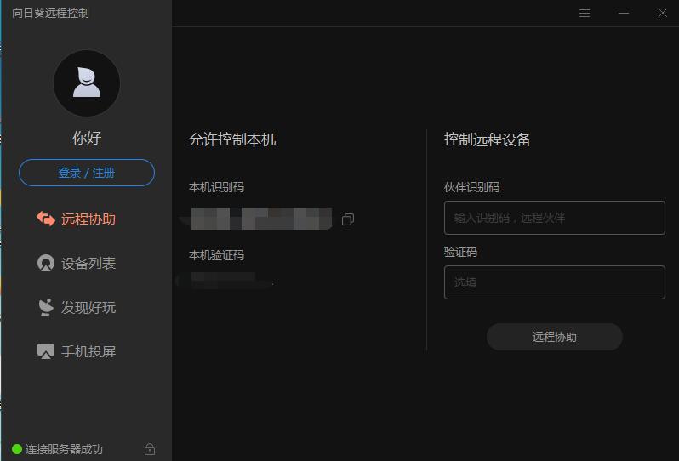Click the 你好 greeting text

click(x=87, y=138)
